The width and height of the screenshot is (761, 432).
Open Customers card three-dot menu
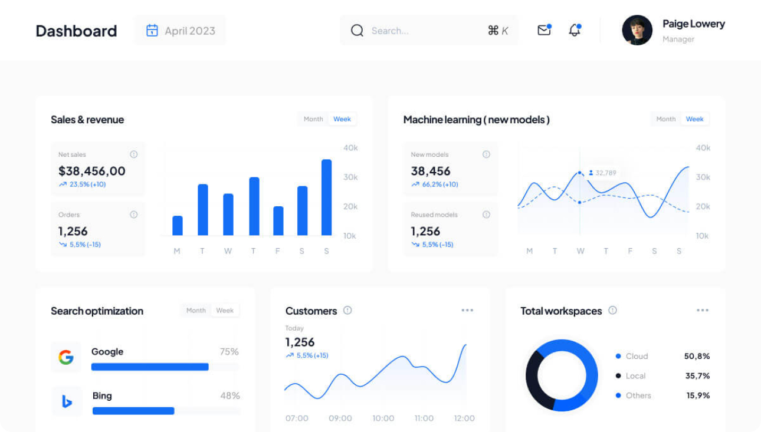[x=467, y=311]
